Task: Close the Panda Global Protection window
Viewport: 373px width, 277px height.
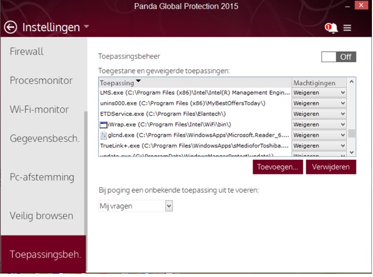Action: tap(361, 5)
